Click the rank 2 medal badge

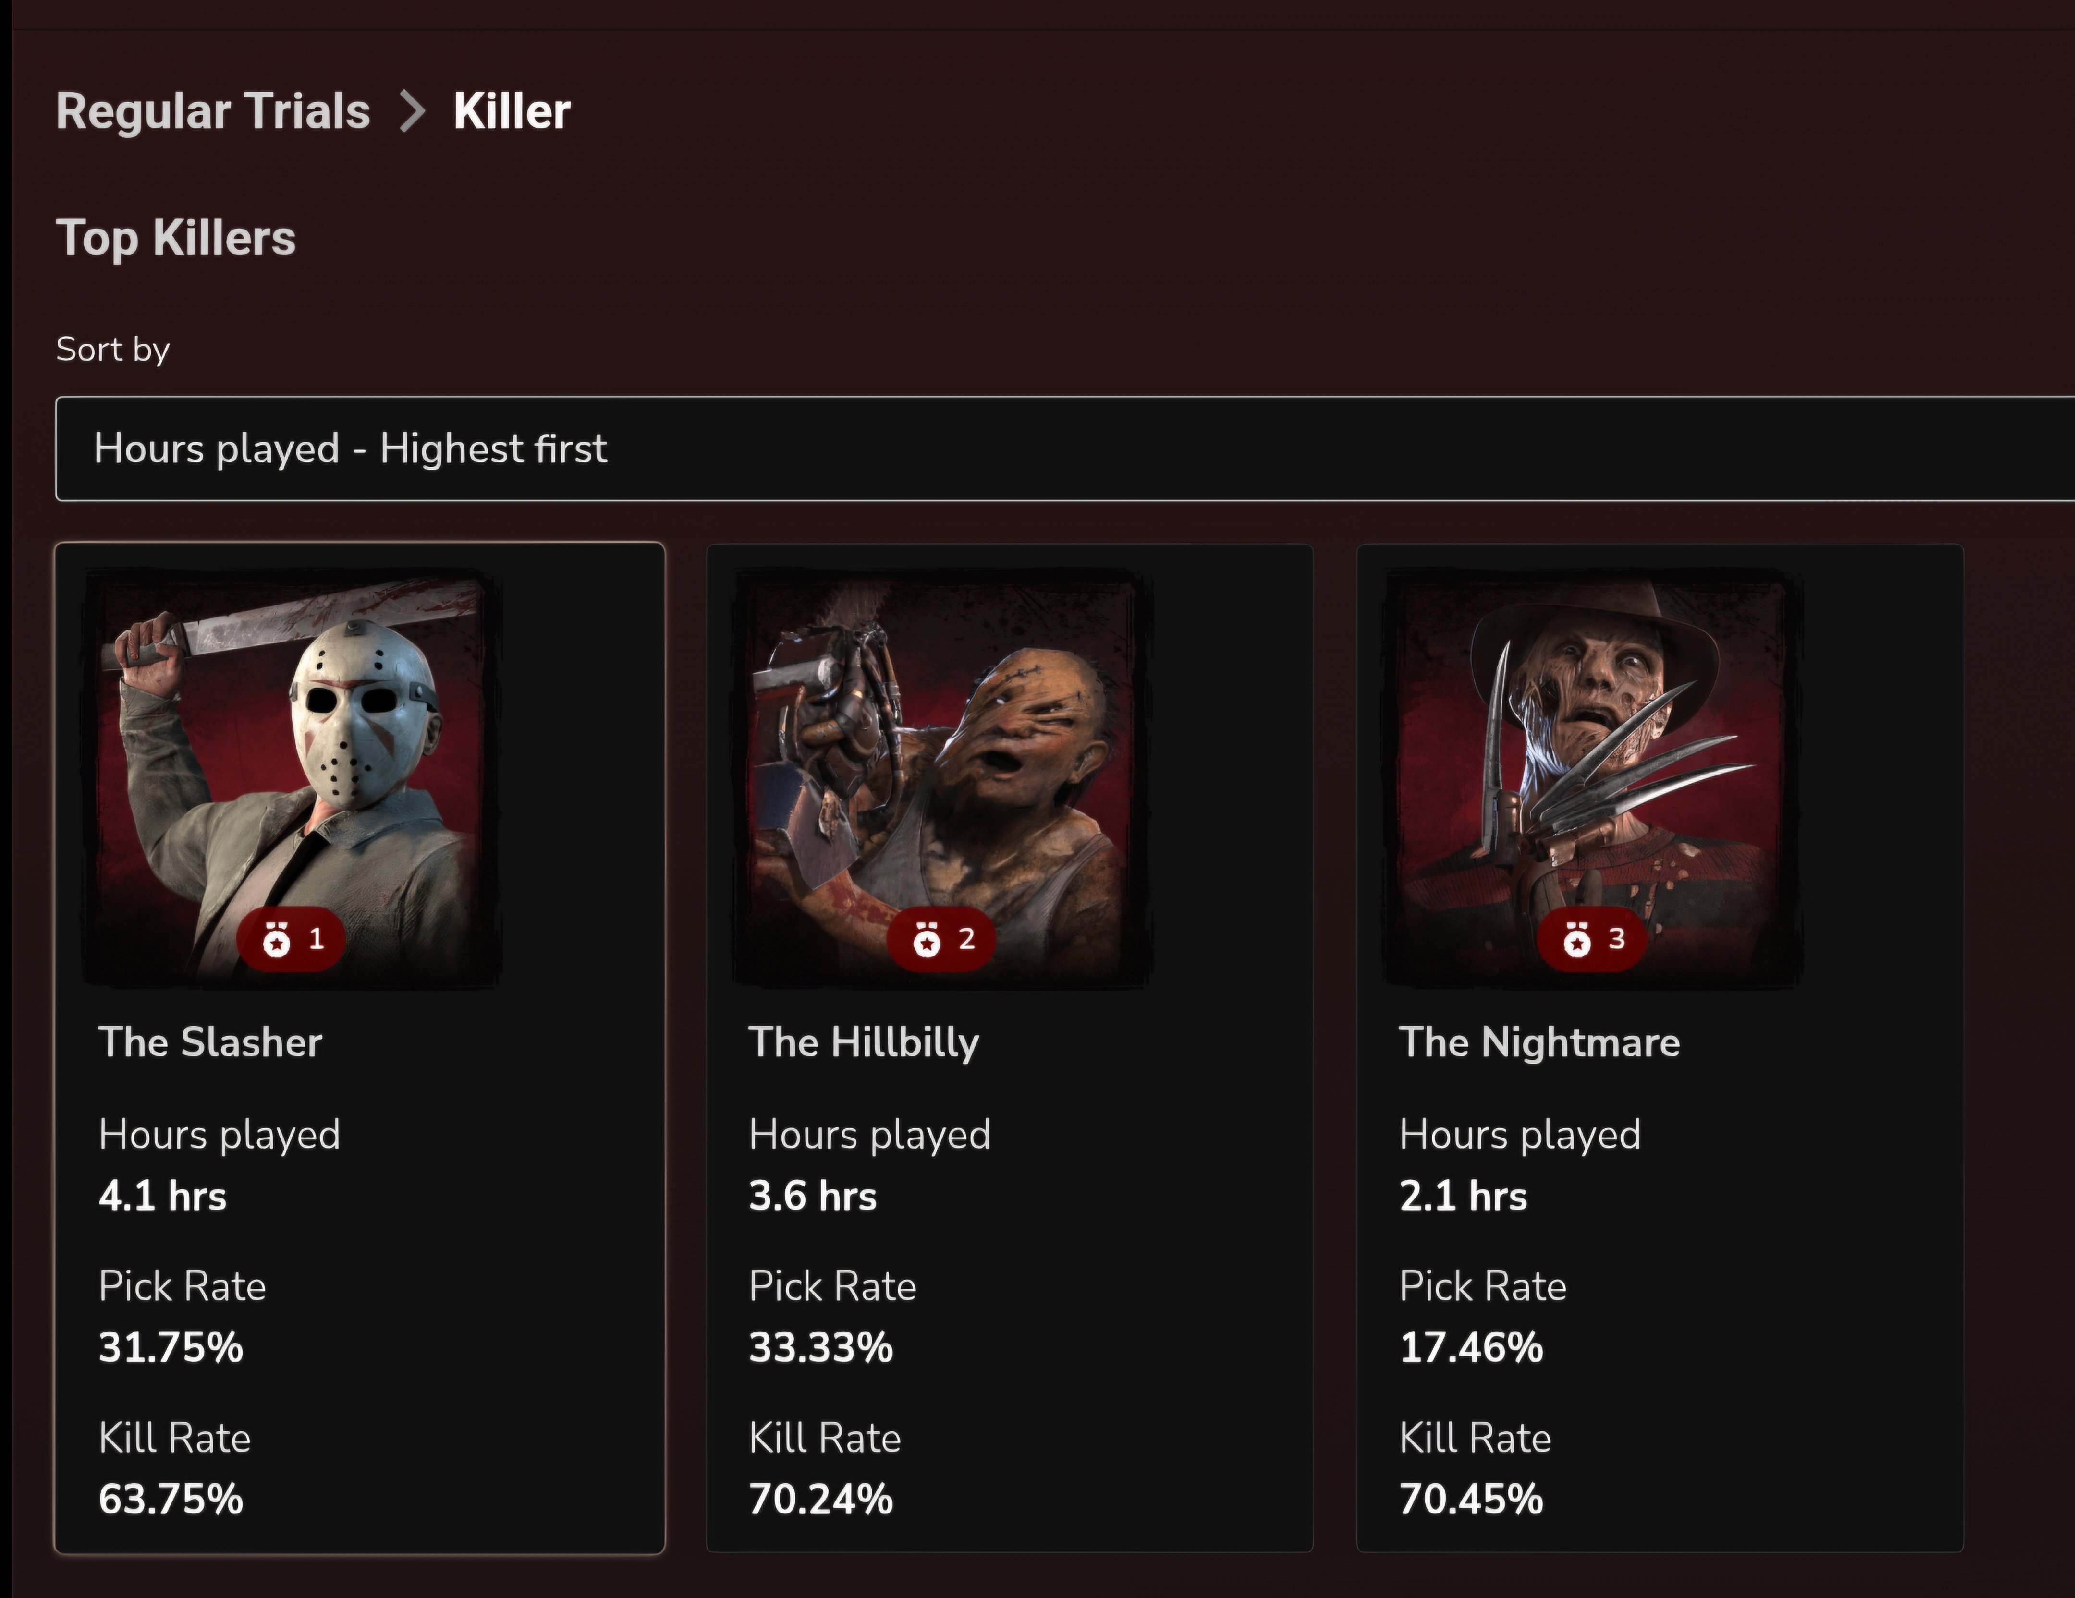tap(940, 940)
